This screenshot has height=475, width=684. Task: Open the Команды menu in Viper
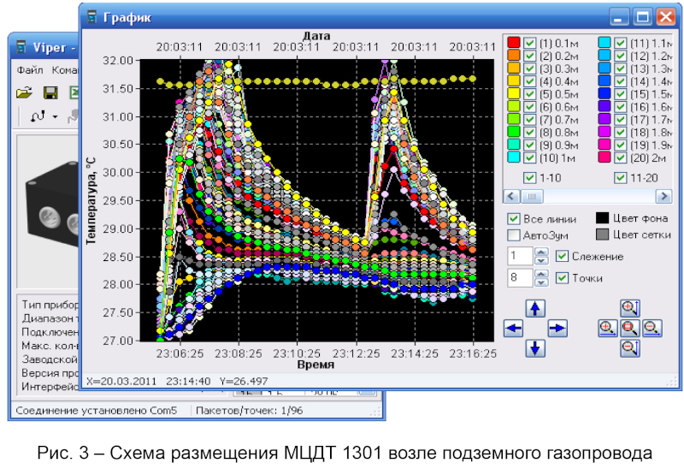point(65,69)
